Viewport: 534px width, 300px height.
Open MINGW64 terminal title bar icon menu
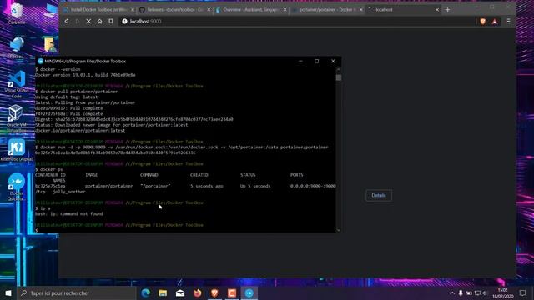[x=40, y=61]
